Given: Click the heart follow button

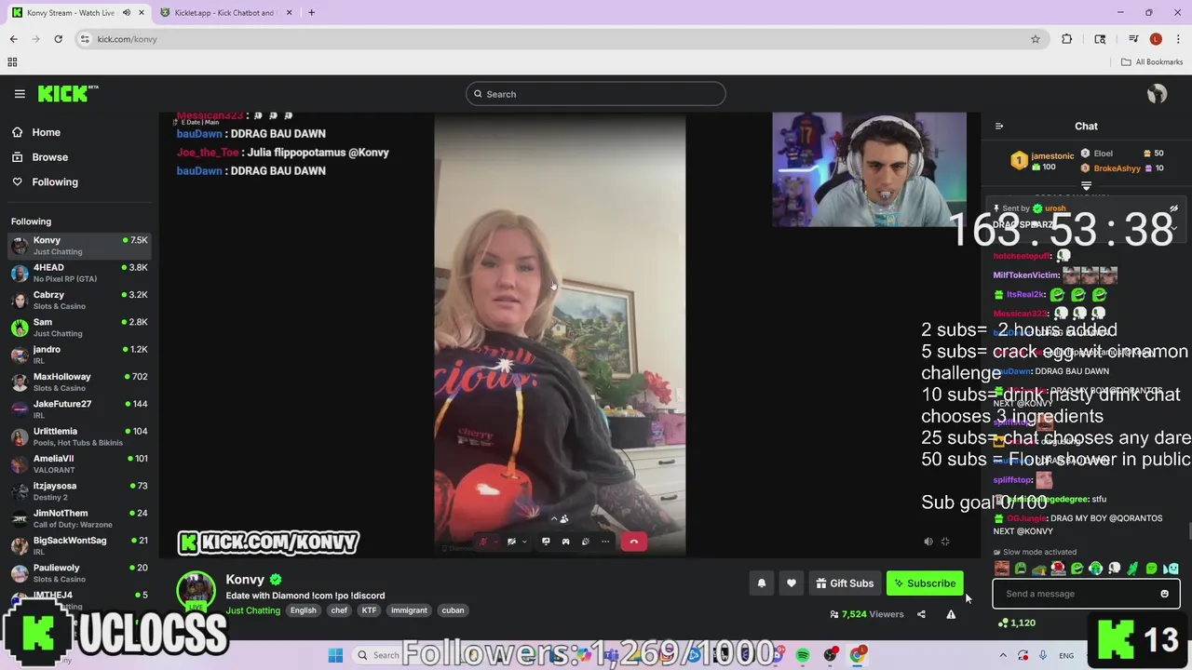Looking at the screenshot, I should click(x=791, y=583).
